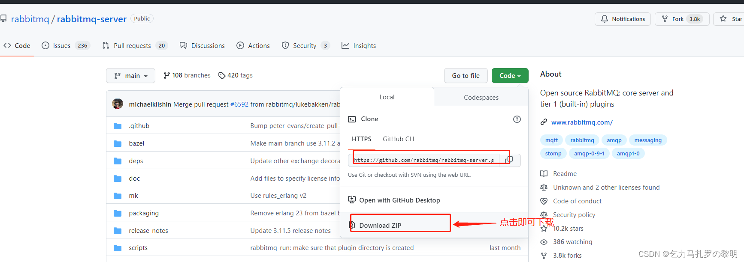Toggle the green Code dropdown
744x262 pixels.
(510, 76)
